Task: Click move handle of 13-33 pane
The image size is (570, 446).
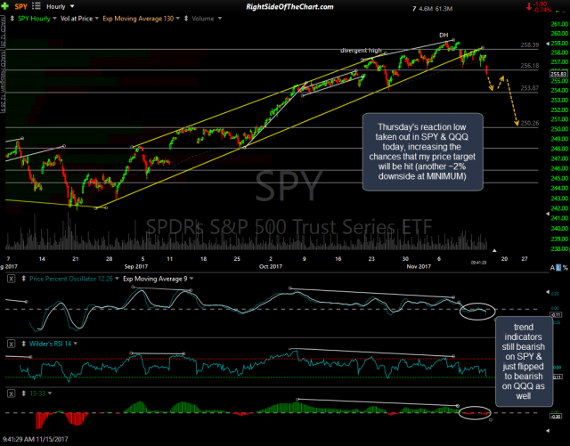Action: point(24,393)
